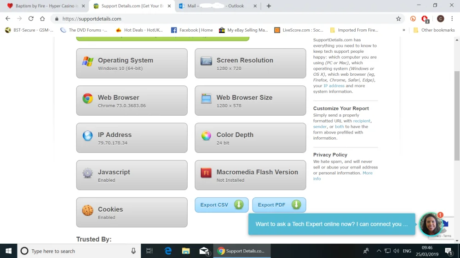Follow the recipient link
Image resolution: width=460 pixels, height=258 pixels.
[362, 121]
